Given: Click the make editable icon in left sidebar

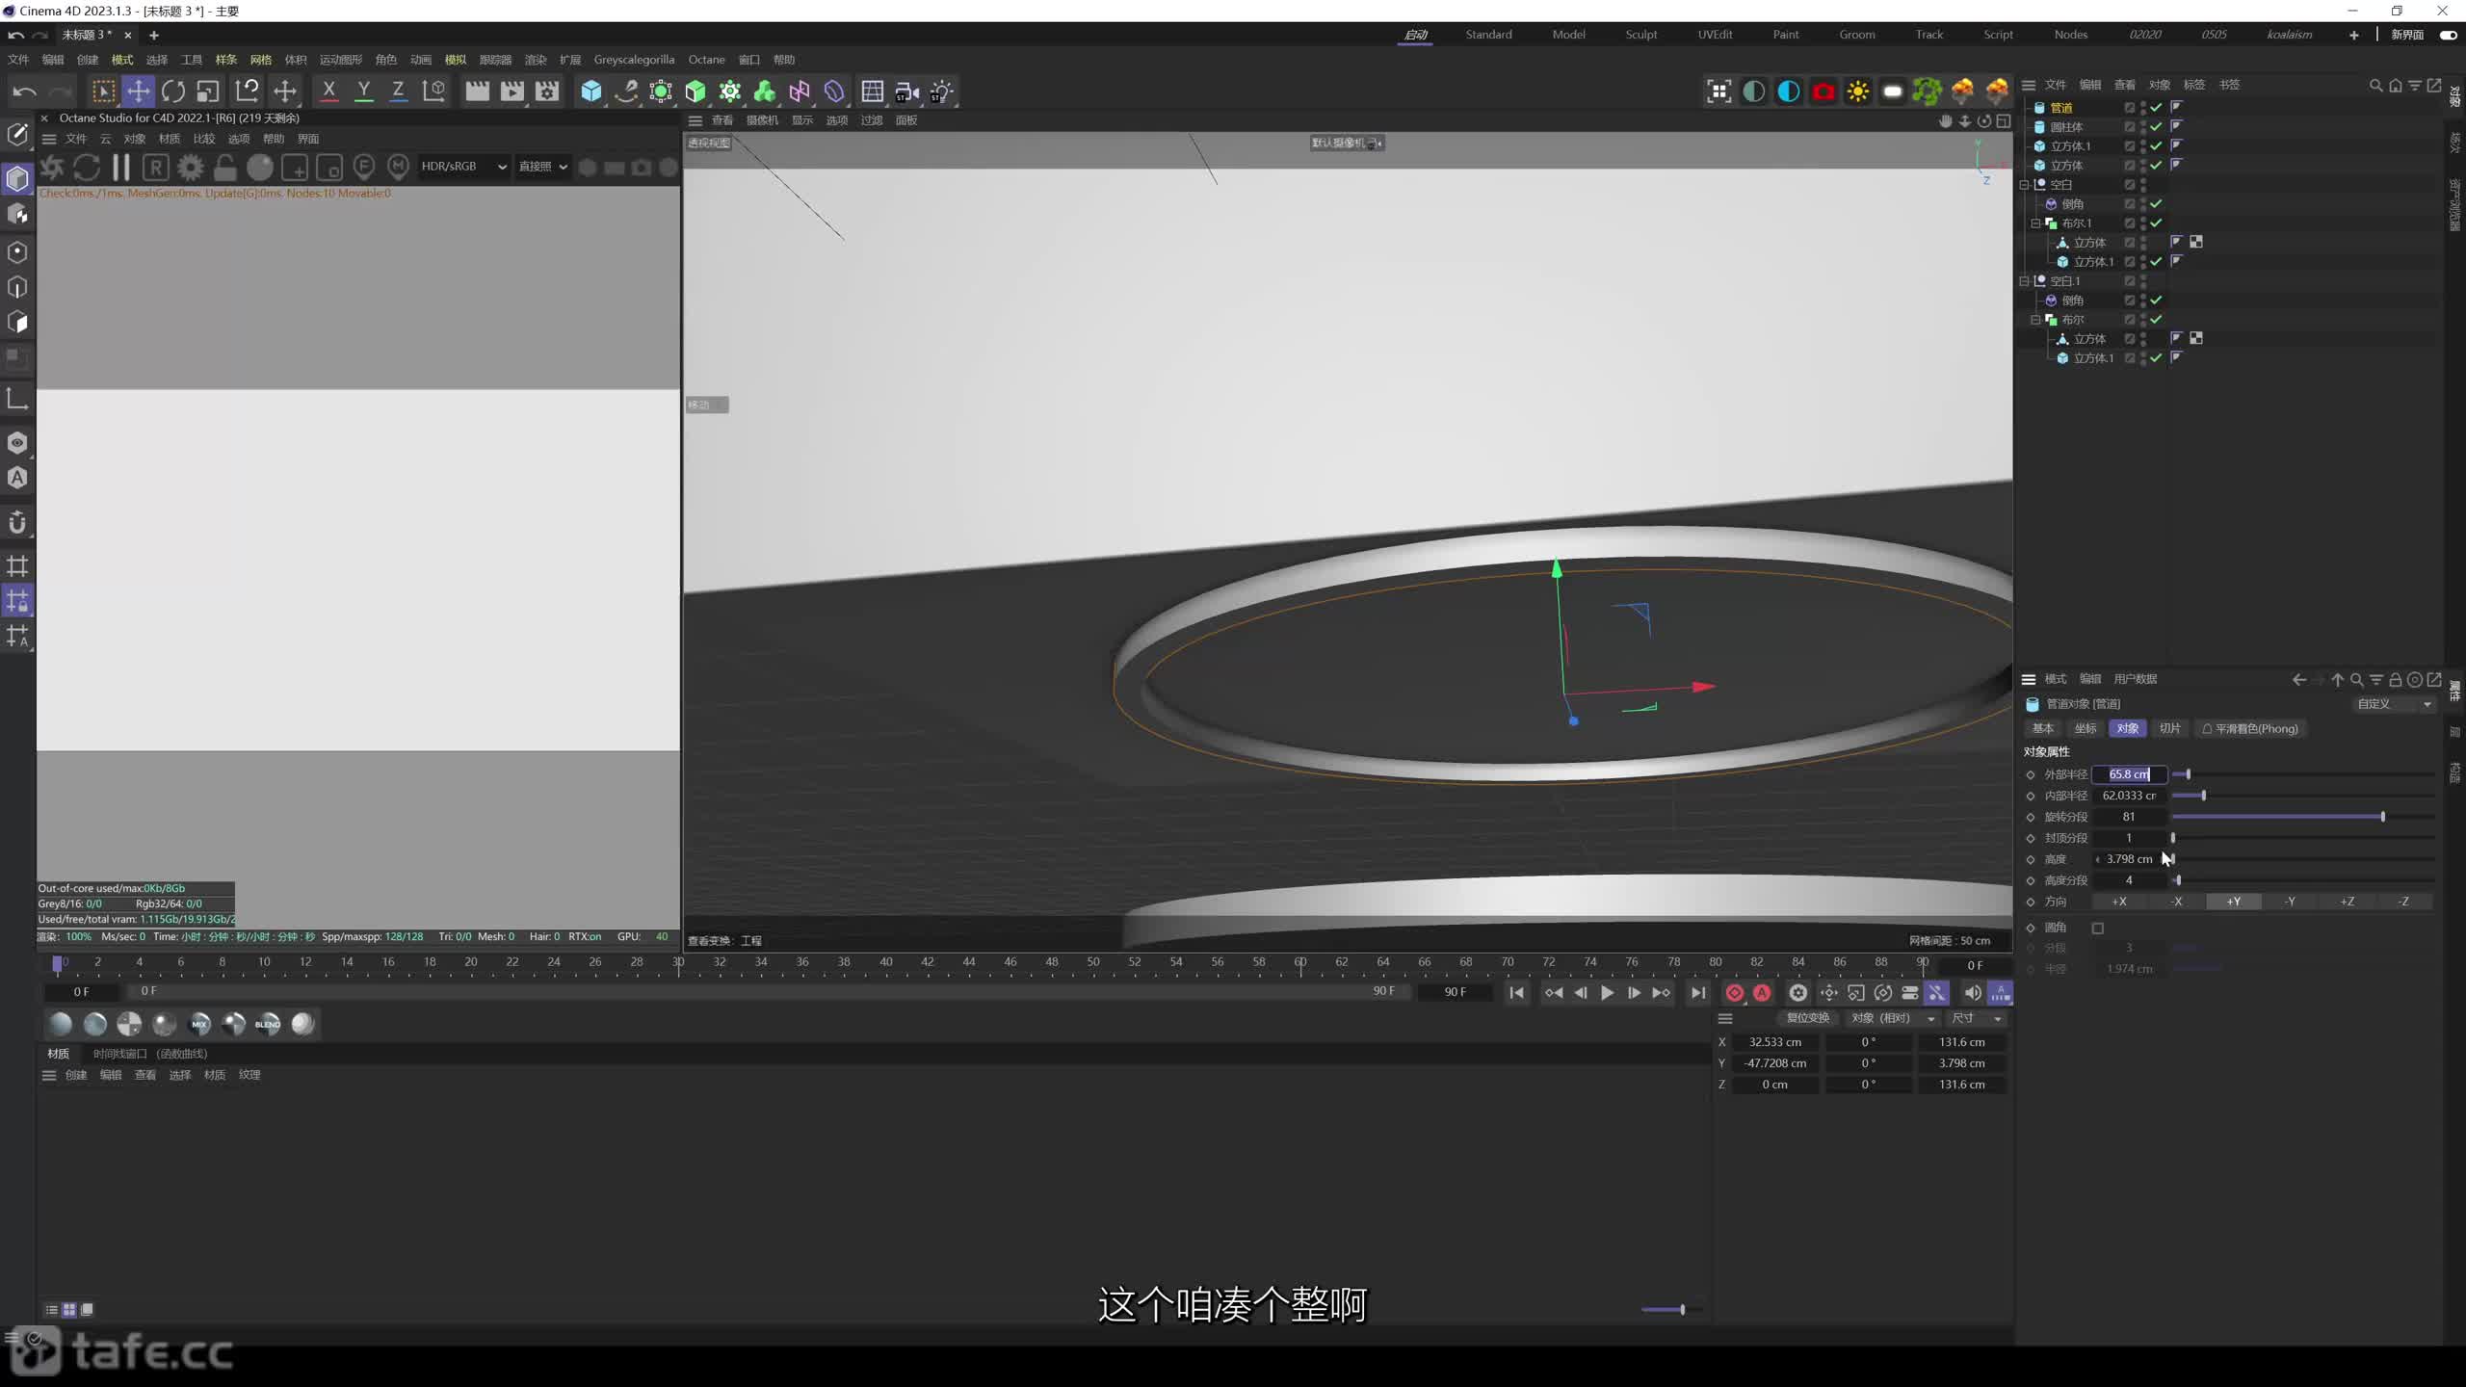Looking at the screenshot, I should coord(17,134).
